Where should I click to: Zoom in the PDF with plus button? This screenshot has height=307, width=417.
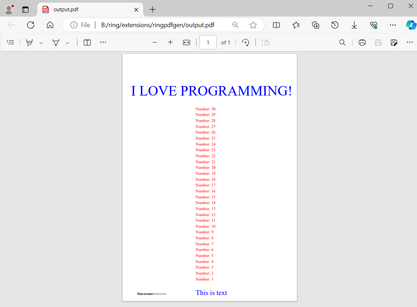[170, 43]
